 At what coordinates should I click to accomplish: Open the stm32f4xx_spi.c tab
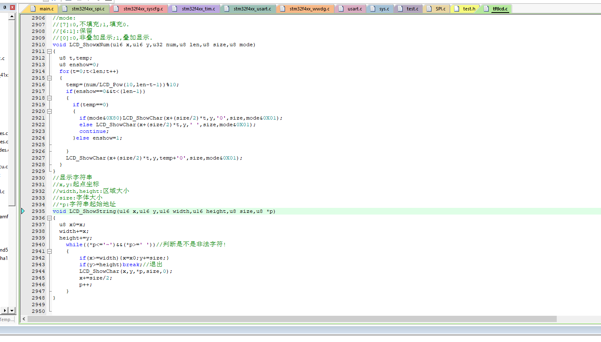[85, 9]
